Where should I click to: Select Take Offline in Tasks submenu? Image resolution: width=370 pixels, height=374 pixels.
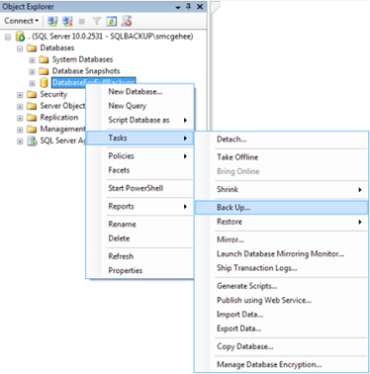pyautogui.click(x=281, y=157)
